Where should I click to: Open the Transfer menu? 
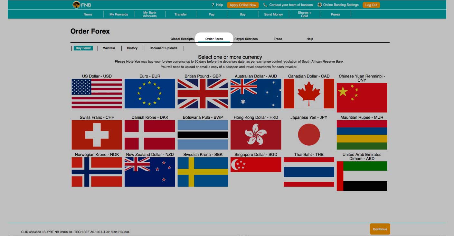181,14
